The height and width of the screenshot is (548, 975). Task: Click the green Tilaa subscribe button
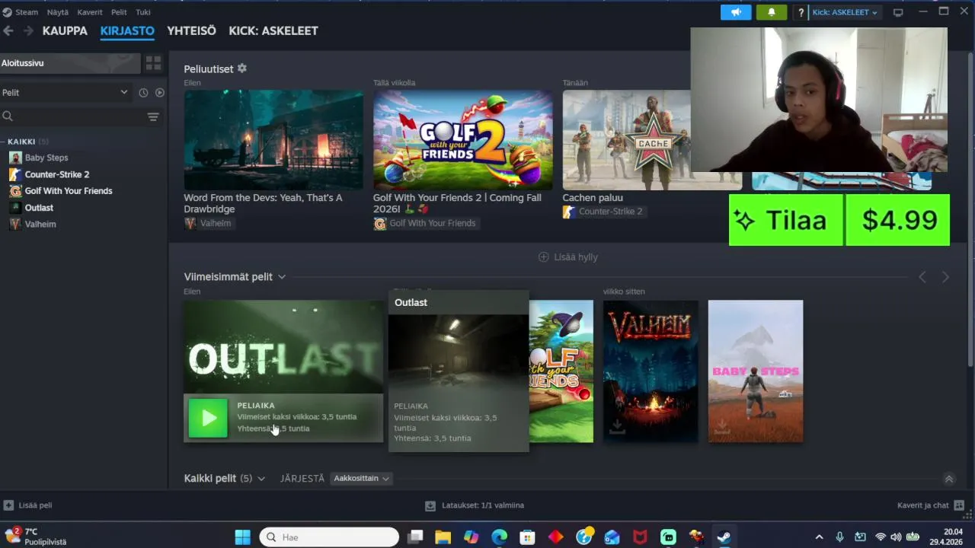pos(785,220)
